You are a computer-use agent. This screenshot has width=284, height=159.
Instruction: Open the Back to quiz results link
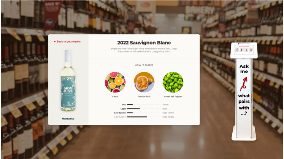click(67, 41)
